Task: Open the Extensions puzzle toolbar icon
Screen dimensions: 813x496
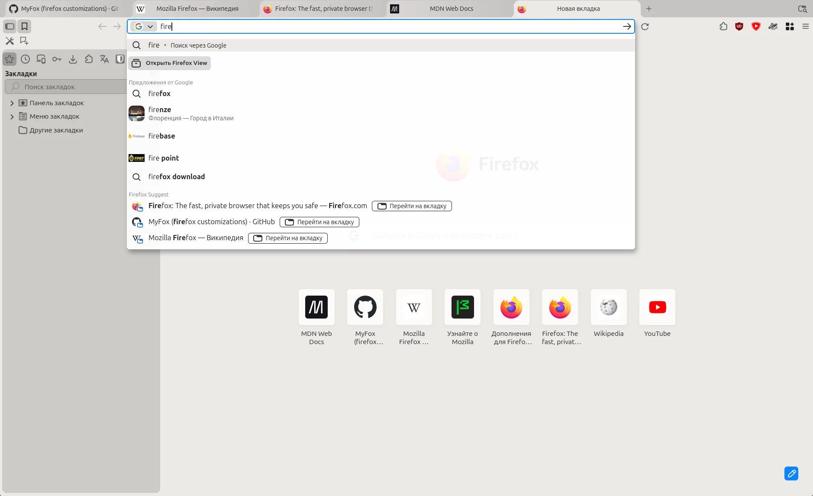Action: 723,26
